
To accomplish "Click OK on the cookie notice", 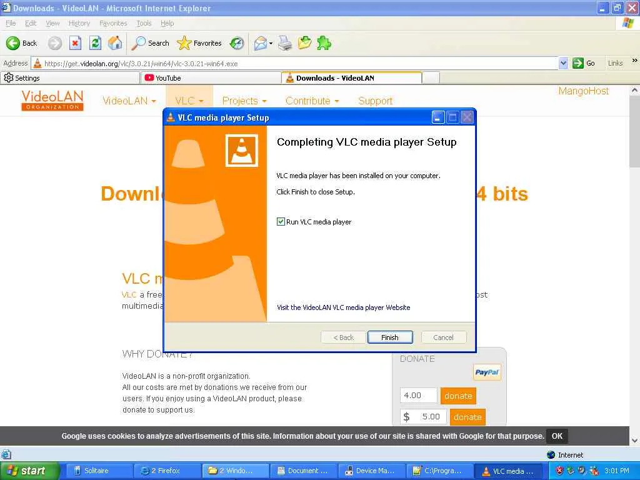I will 557,436.
